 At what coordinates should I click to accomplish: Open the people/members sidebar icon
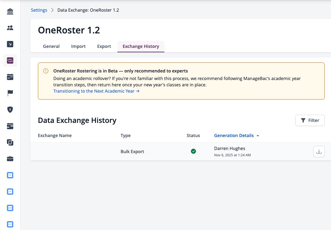10,28
